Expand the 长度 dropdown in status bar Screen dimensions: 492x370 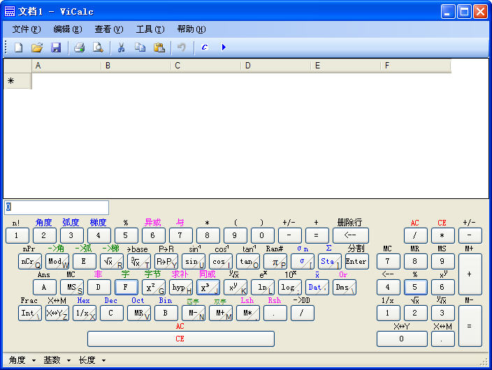point(92,360)
